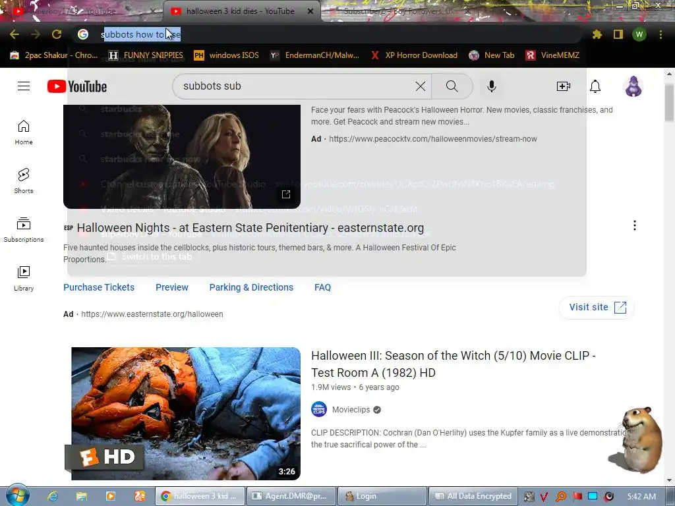Switch to All Data Encrypted taskbar window
This screenshot has width=675, height=506.
tap(473, 496)
